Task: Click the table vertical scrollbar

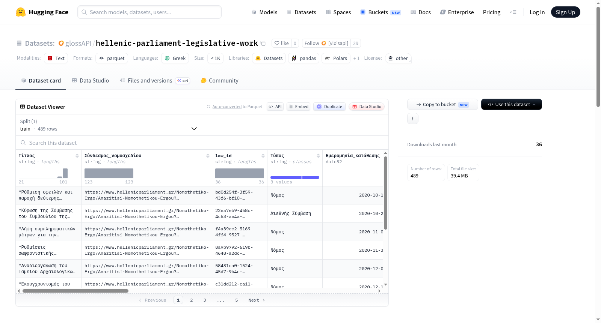Action: (385, 193)
